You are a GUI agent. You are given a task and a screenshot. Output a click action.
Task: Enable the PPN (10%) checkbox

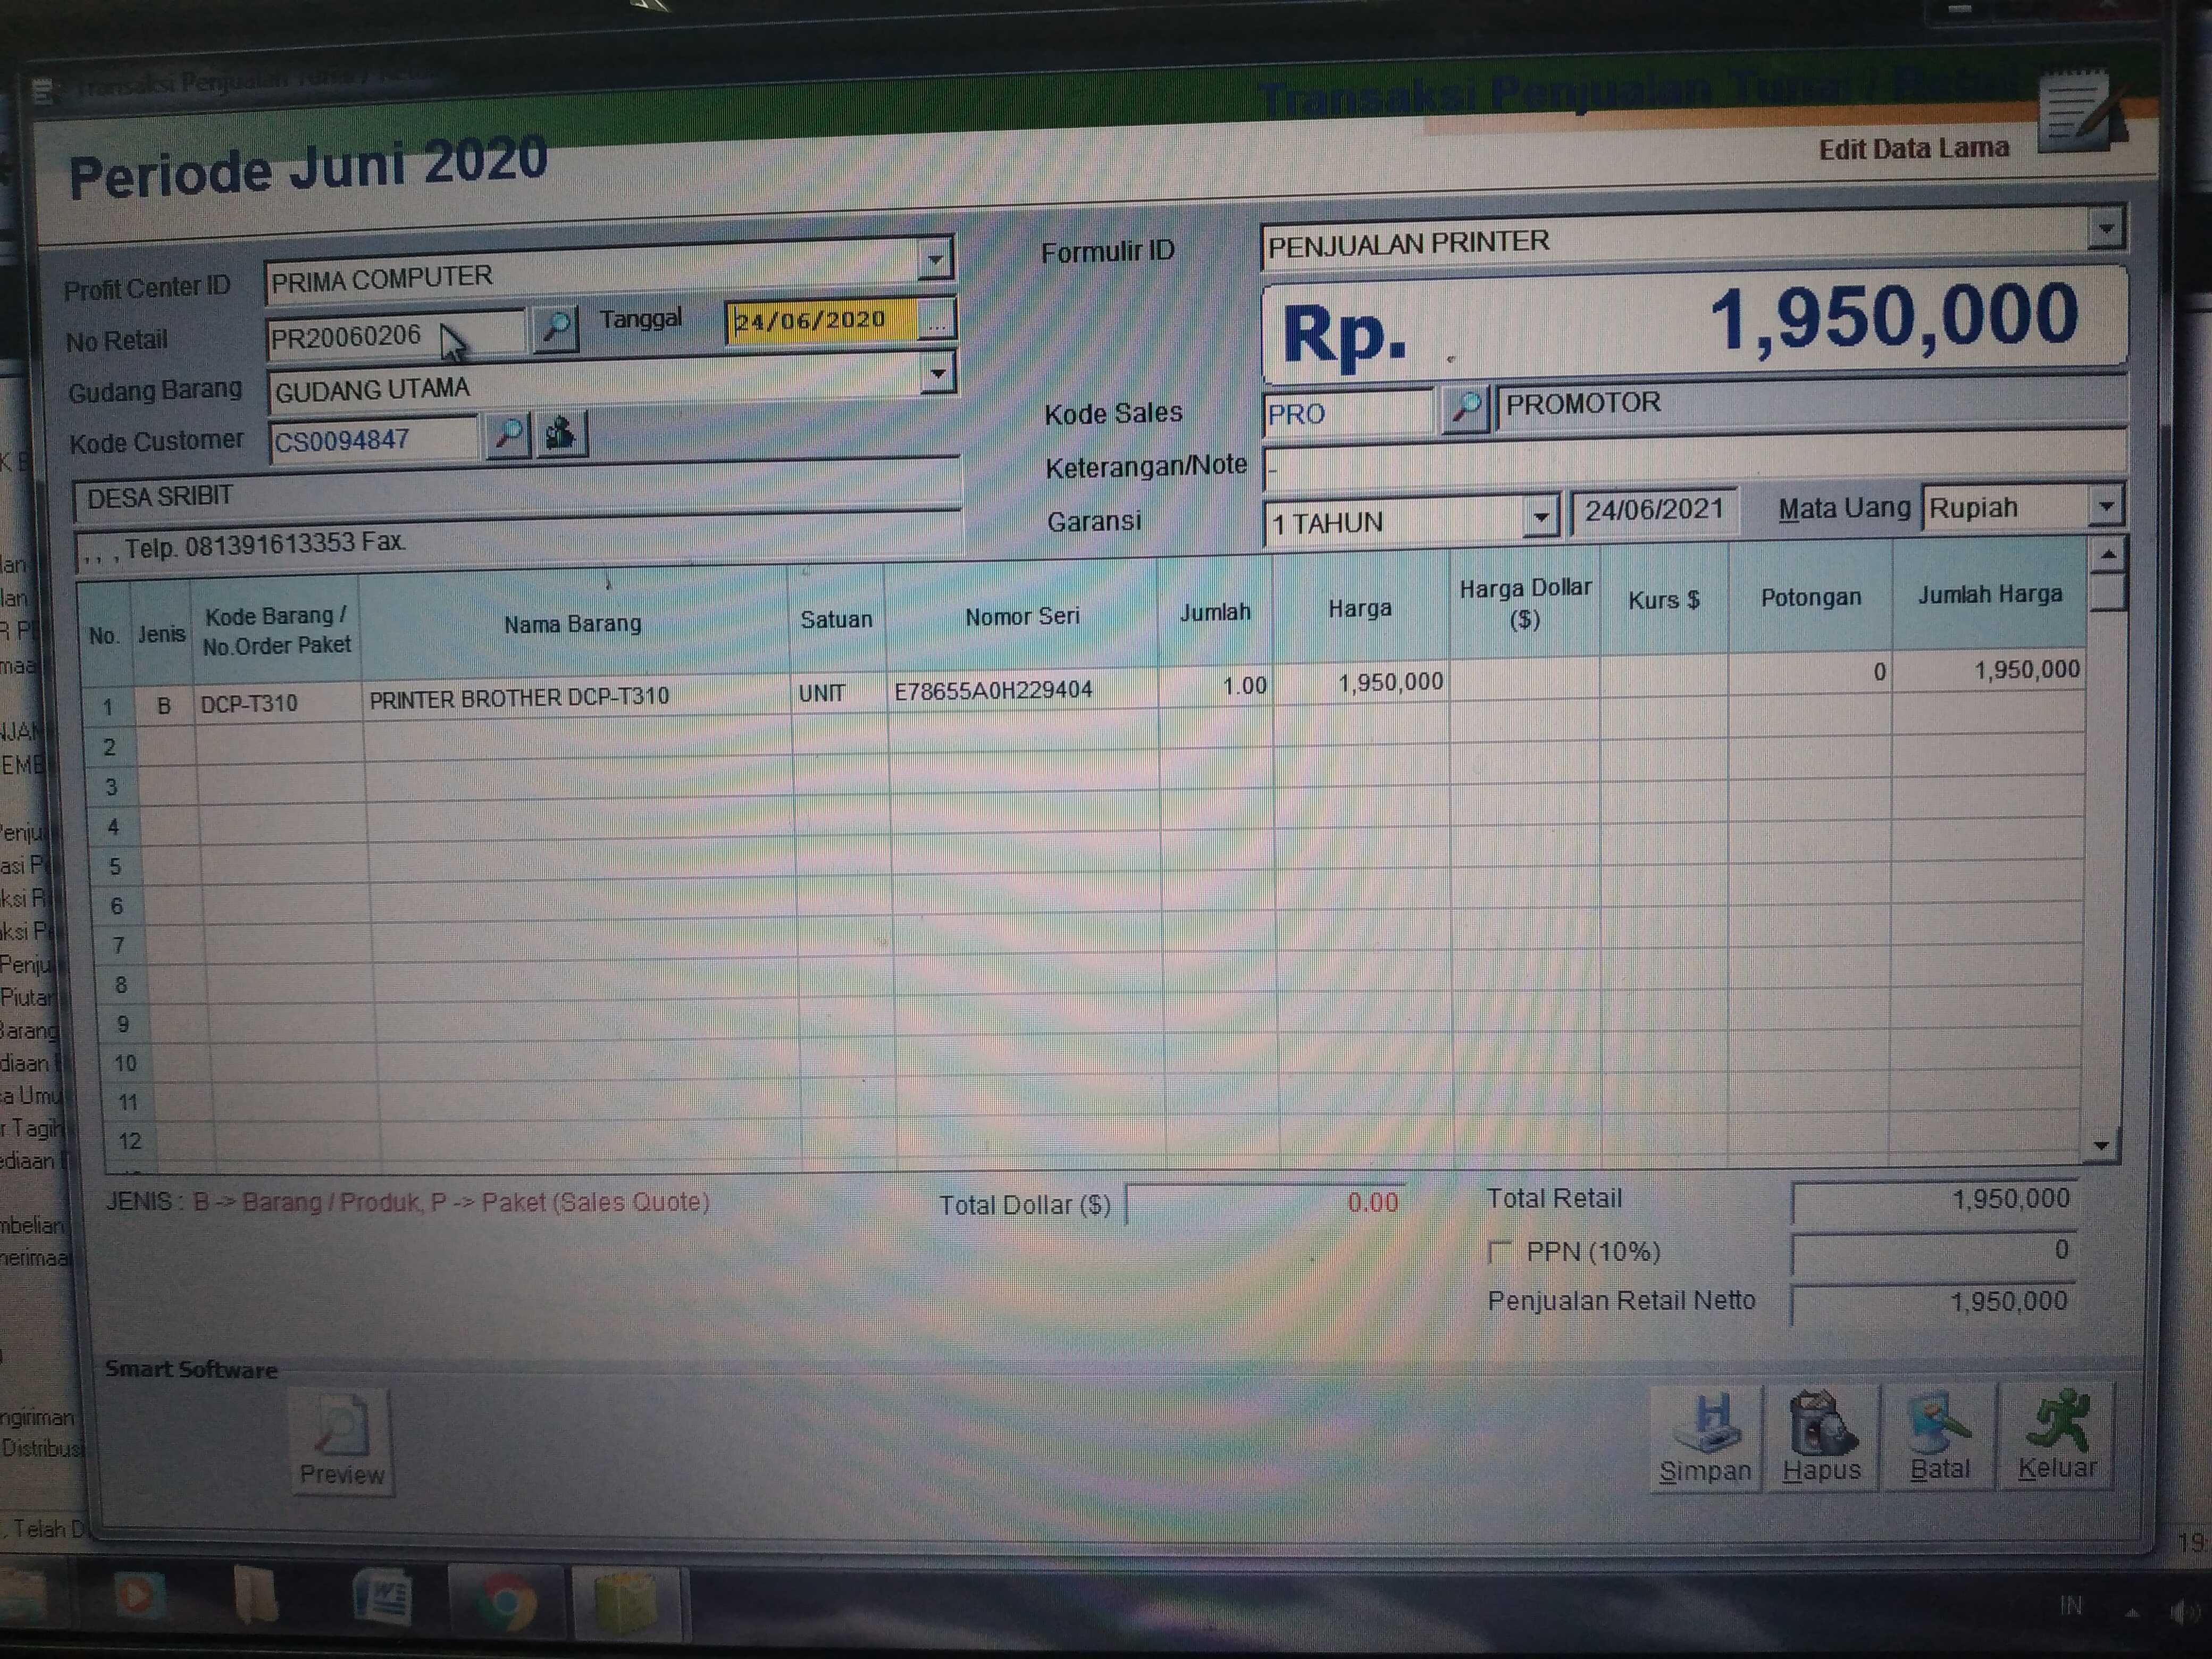pyautogui.click(x=1500, y=1251)
